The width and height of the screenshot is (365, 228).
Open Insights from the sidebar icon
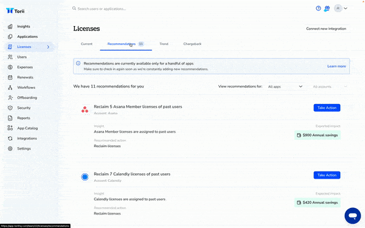coord(10,26)
